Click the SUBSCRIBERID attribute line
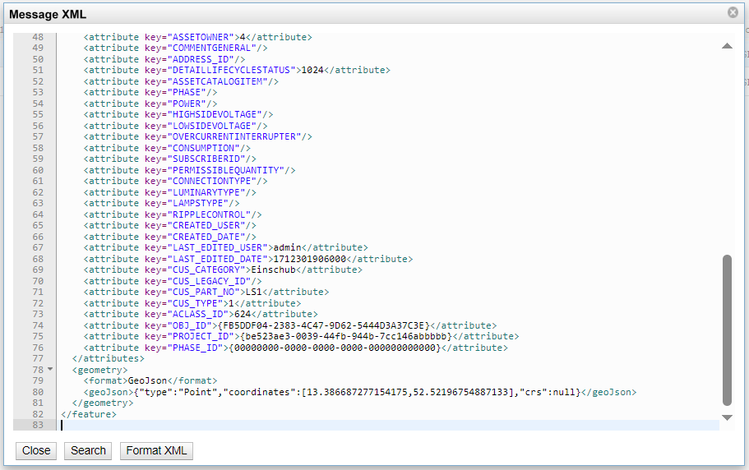This screenshot has width=749, height=470. [170, 159]
